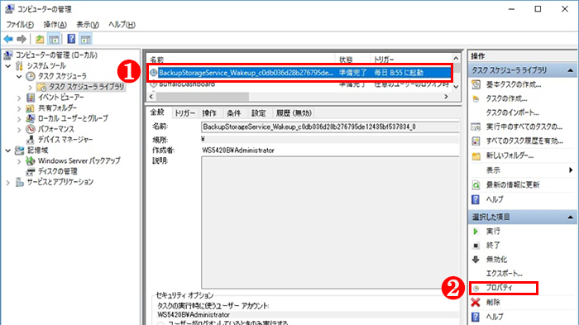The image size is (579, 325).
Task: Collapse the タスク スケジューラ ライブラリ actions section
Action: 571,70
